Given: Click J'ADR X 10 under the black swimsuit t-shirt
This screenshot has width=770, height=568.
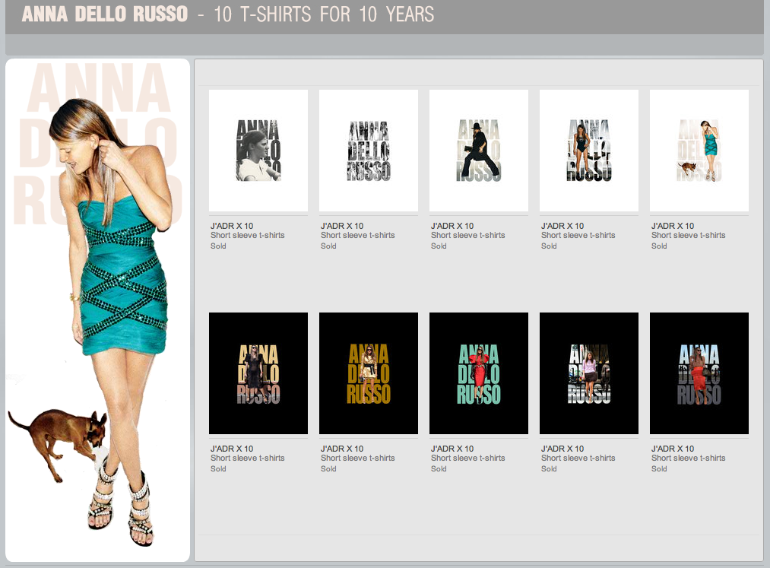Looking at the screenshot, I should [x=562, y=226].
